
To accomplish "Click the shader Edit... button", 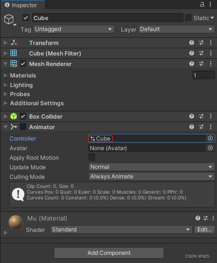I will click(205, 230).
